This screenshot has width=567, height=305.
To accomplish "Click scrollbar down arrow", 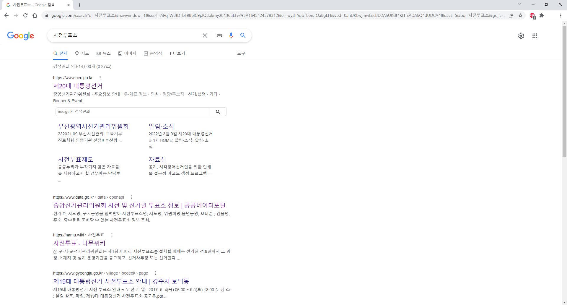I will pos(564,303).
